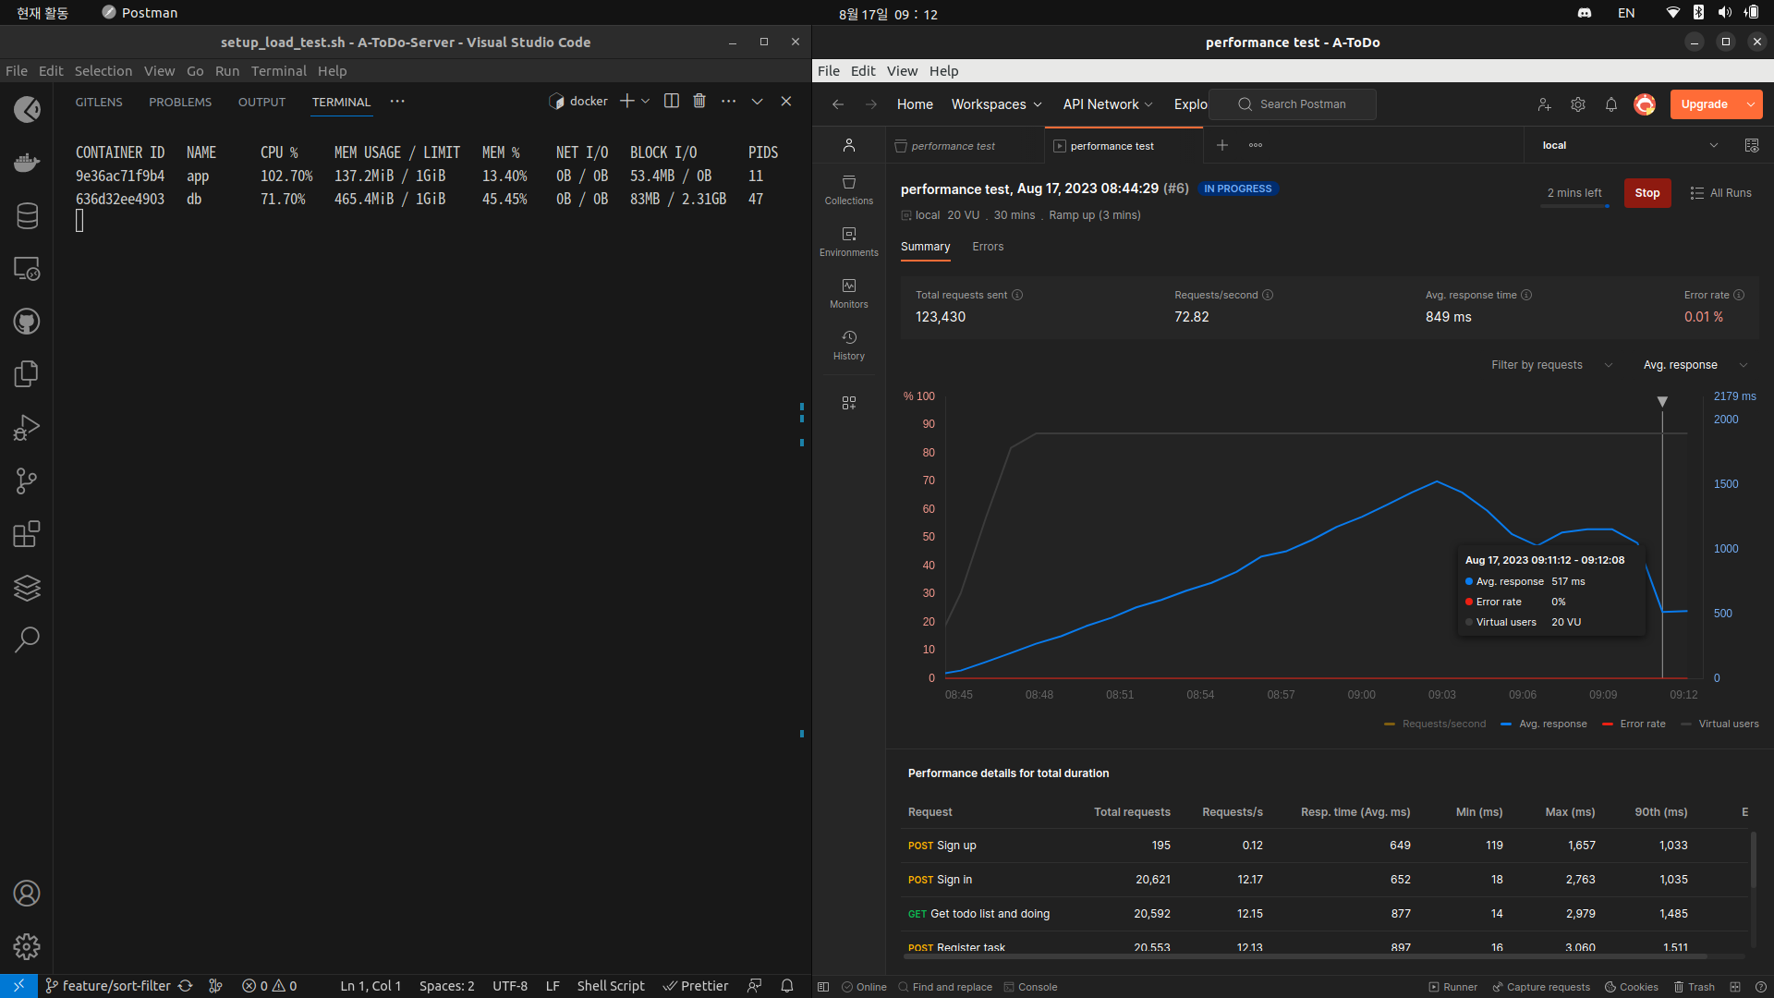The width and height of the screenshot is (1774, 998).
Task: Open Manage gear icon in VS Code
Action: (27, 946)
